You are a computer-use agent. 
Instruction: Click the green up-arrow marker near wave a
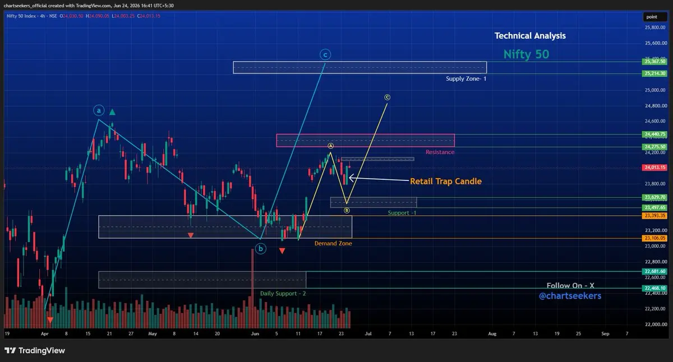click(x=112, y=112)
